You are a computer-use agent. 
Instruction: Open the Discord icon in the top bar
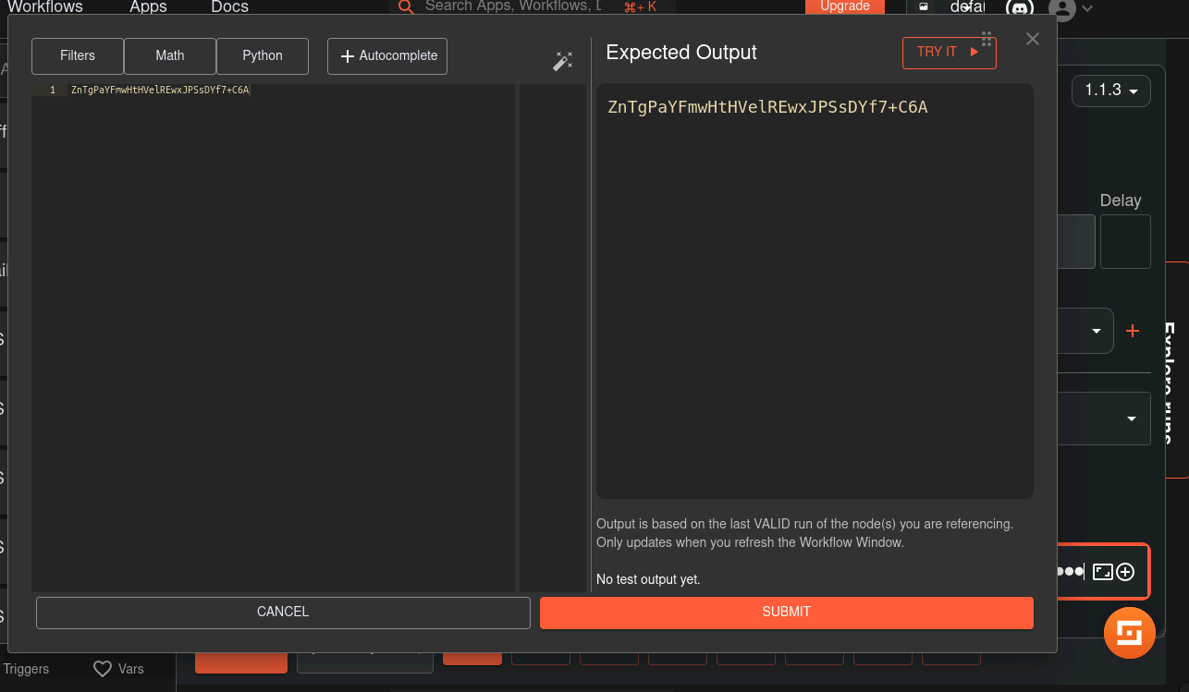tap(1019, 8)
